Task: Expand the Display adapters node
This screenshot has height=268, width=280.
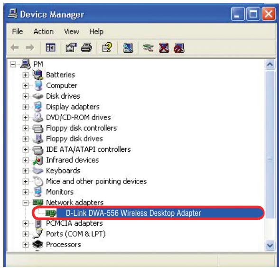Action: [25, 107]
